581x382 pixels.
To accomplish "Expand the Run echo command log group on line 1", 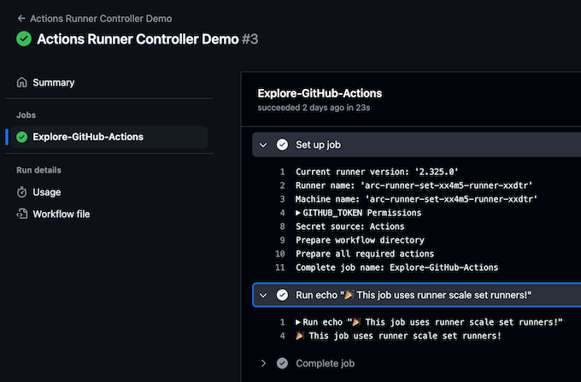I will pyautogui.click(x=298, y=322).
